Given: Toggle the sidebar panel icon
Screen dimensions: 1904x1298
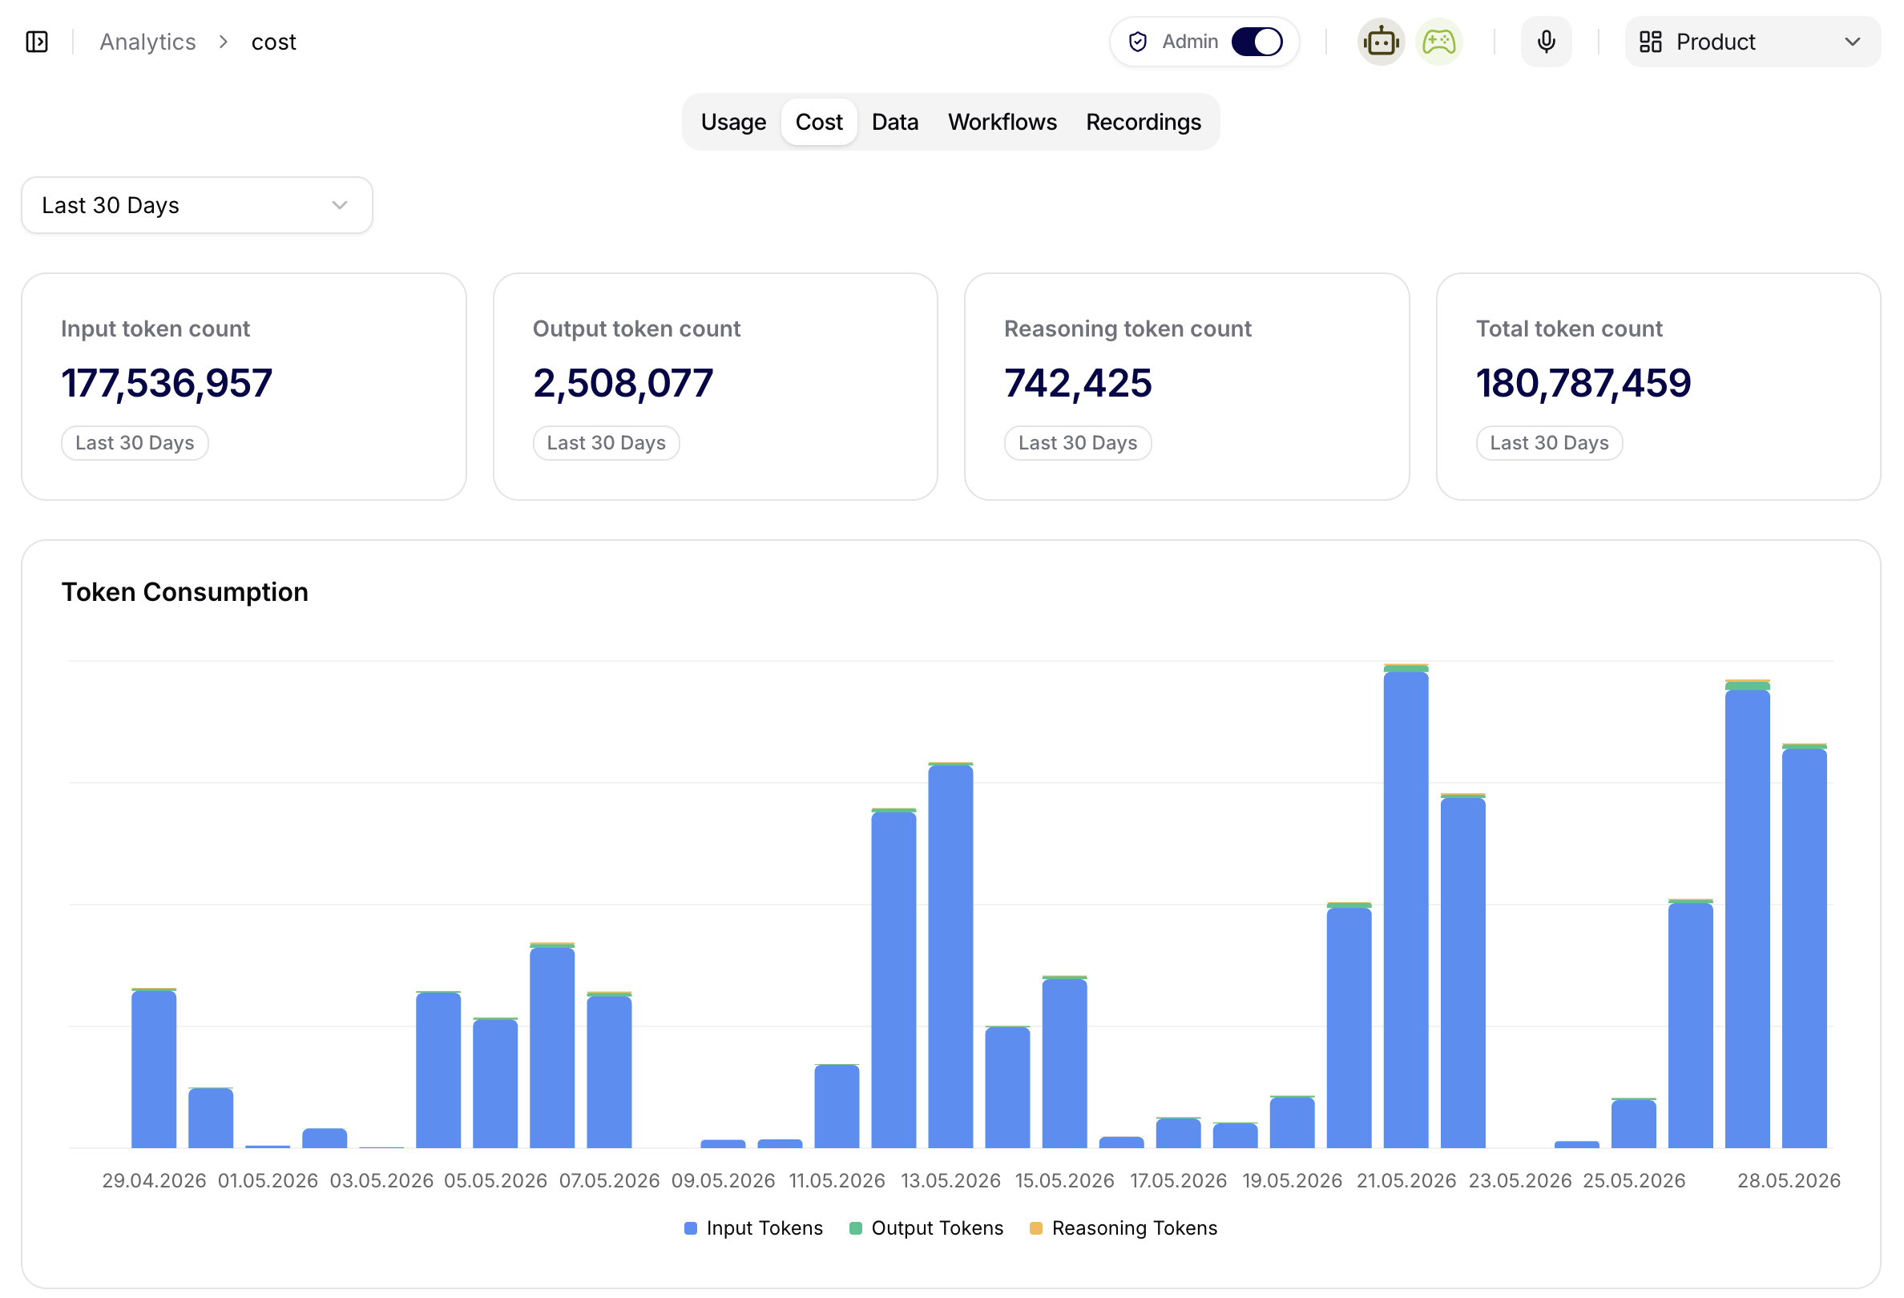Looking at the screenshot, I should pyautogui.click(x=37, y=42).
